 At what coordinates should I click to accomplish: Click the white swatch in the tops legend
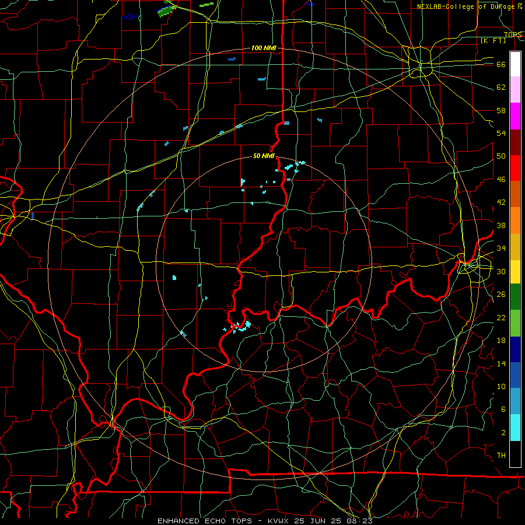(515, 64)
